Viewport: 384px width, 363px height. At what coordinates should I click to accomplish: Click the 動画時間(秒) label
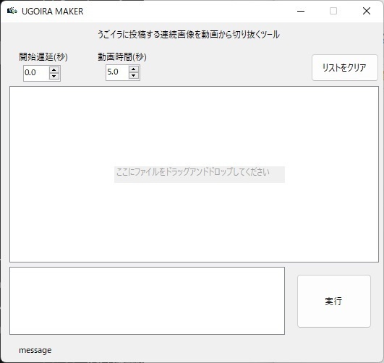pyautogui.click(x=122, y=57)
